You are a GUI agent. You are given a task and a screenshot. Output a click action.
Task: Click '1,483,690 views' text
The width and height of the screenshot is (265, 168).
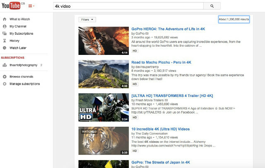point(166,104)
